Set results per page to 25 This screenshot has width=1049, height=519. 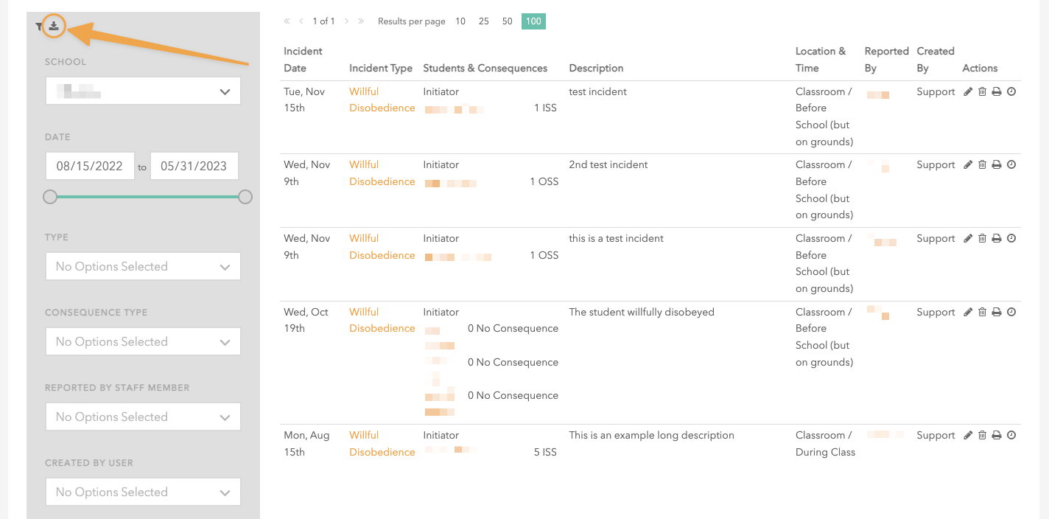point(484,21)
